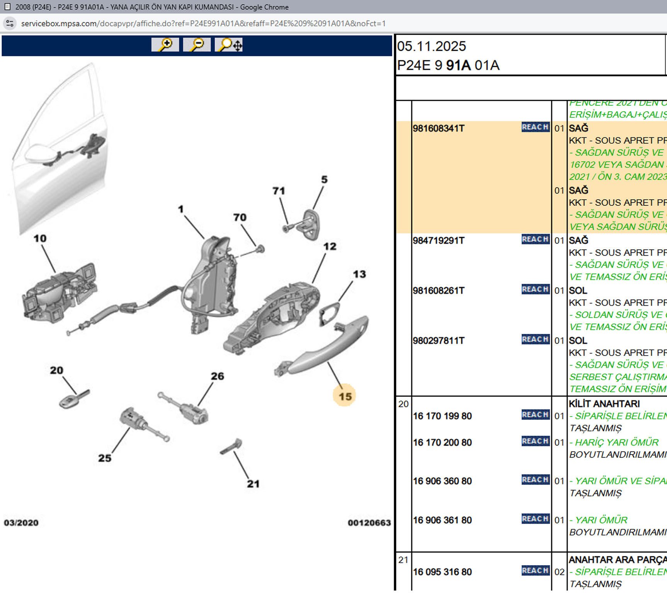The image size is (667, 593).
Task: Click REACH badge for part 980297811T
Action: (x=535, y=340)
